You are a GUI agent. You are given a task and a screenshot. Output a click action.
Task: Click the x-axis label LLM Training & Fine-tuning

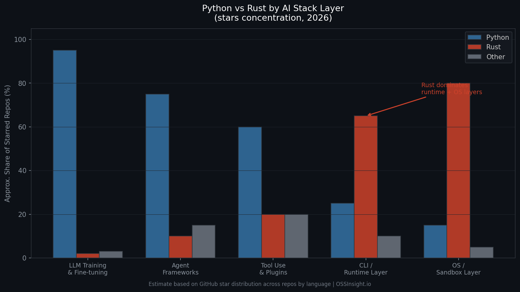[x=88, y=269]
